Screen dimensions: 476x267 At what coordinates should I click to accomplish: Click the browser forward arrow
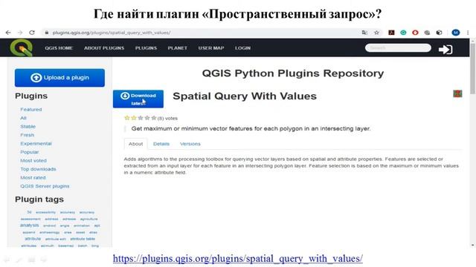click(x=20, y=33)
